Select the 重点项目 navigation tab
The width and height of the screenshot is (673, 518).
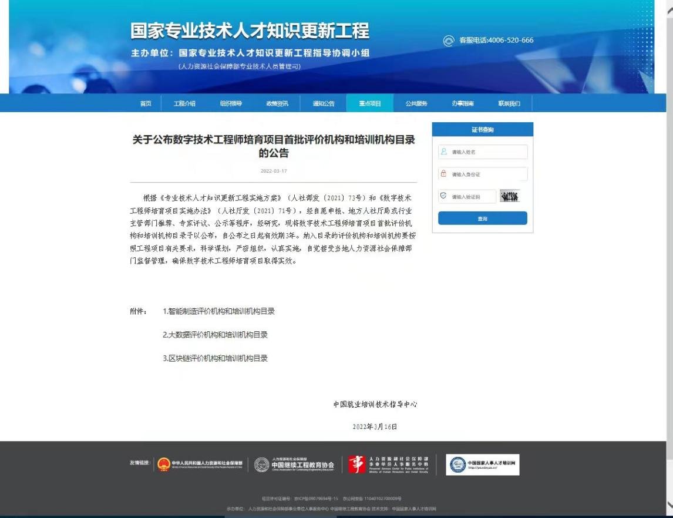click(370, 103)
